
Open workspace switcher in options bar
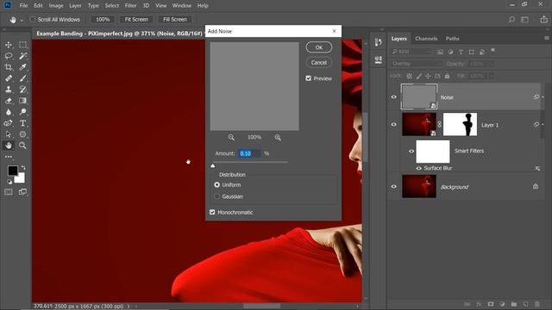[x=525, y=20]
